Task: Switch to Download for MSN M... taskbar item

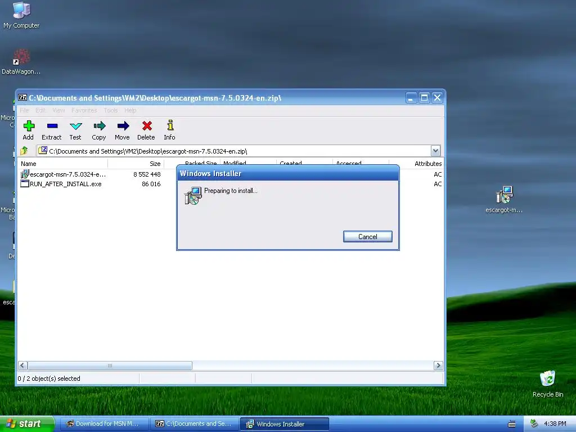Action: pyautogui.click(x=104, y=424)
